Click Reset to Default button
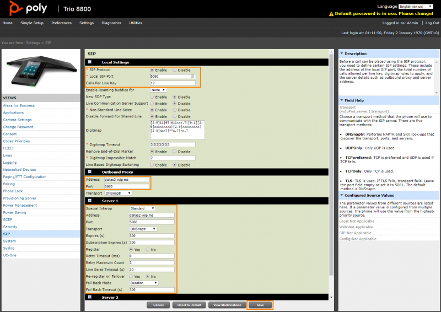 tap(189, 305)
